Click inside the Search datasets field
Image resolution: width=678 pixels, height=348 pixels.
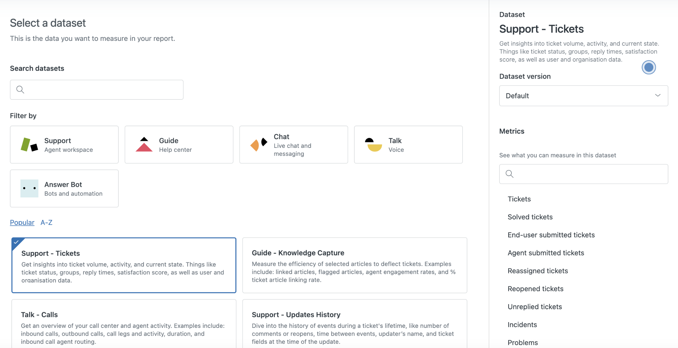coord(96,89)
